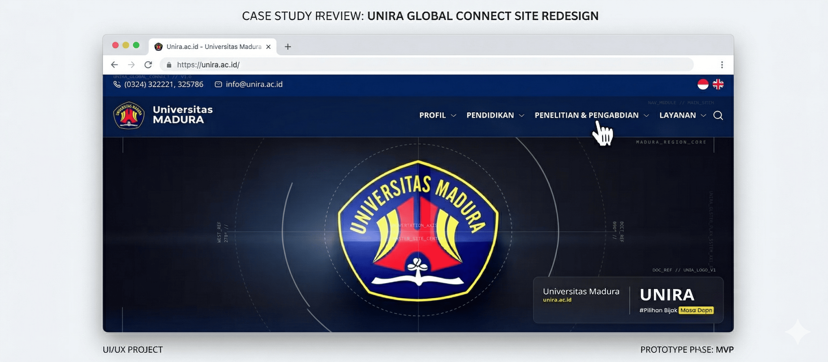
Task: Click the large Universitas Madura crest in hero
Action: click(x=418, y=230)
